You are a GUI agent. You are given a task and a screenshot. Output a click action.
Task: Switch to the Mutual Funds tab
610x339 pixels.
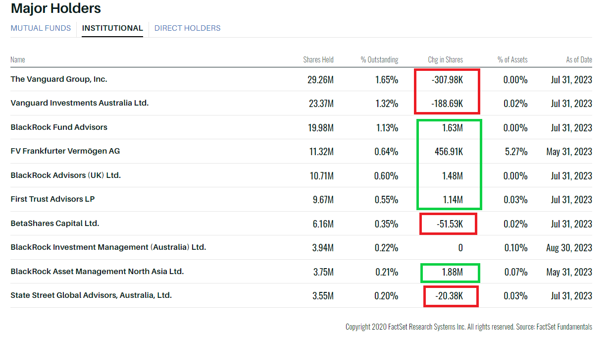pos(41,28)
